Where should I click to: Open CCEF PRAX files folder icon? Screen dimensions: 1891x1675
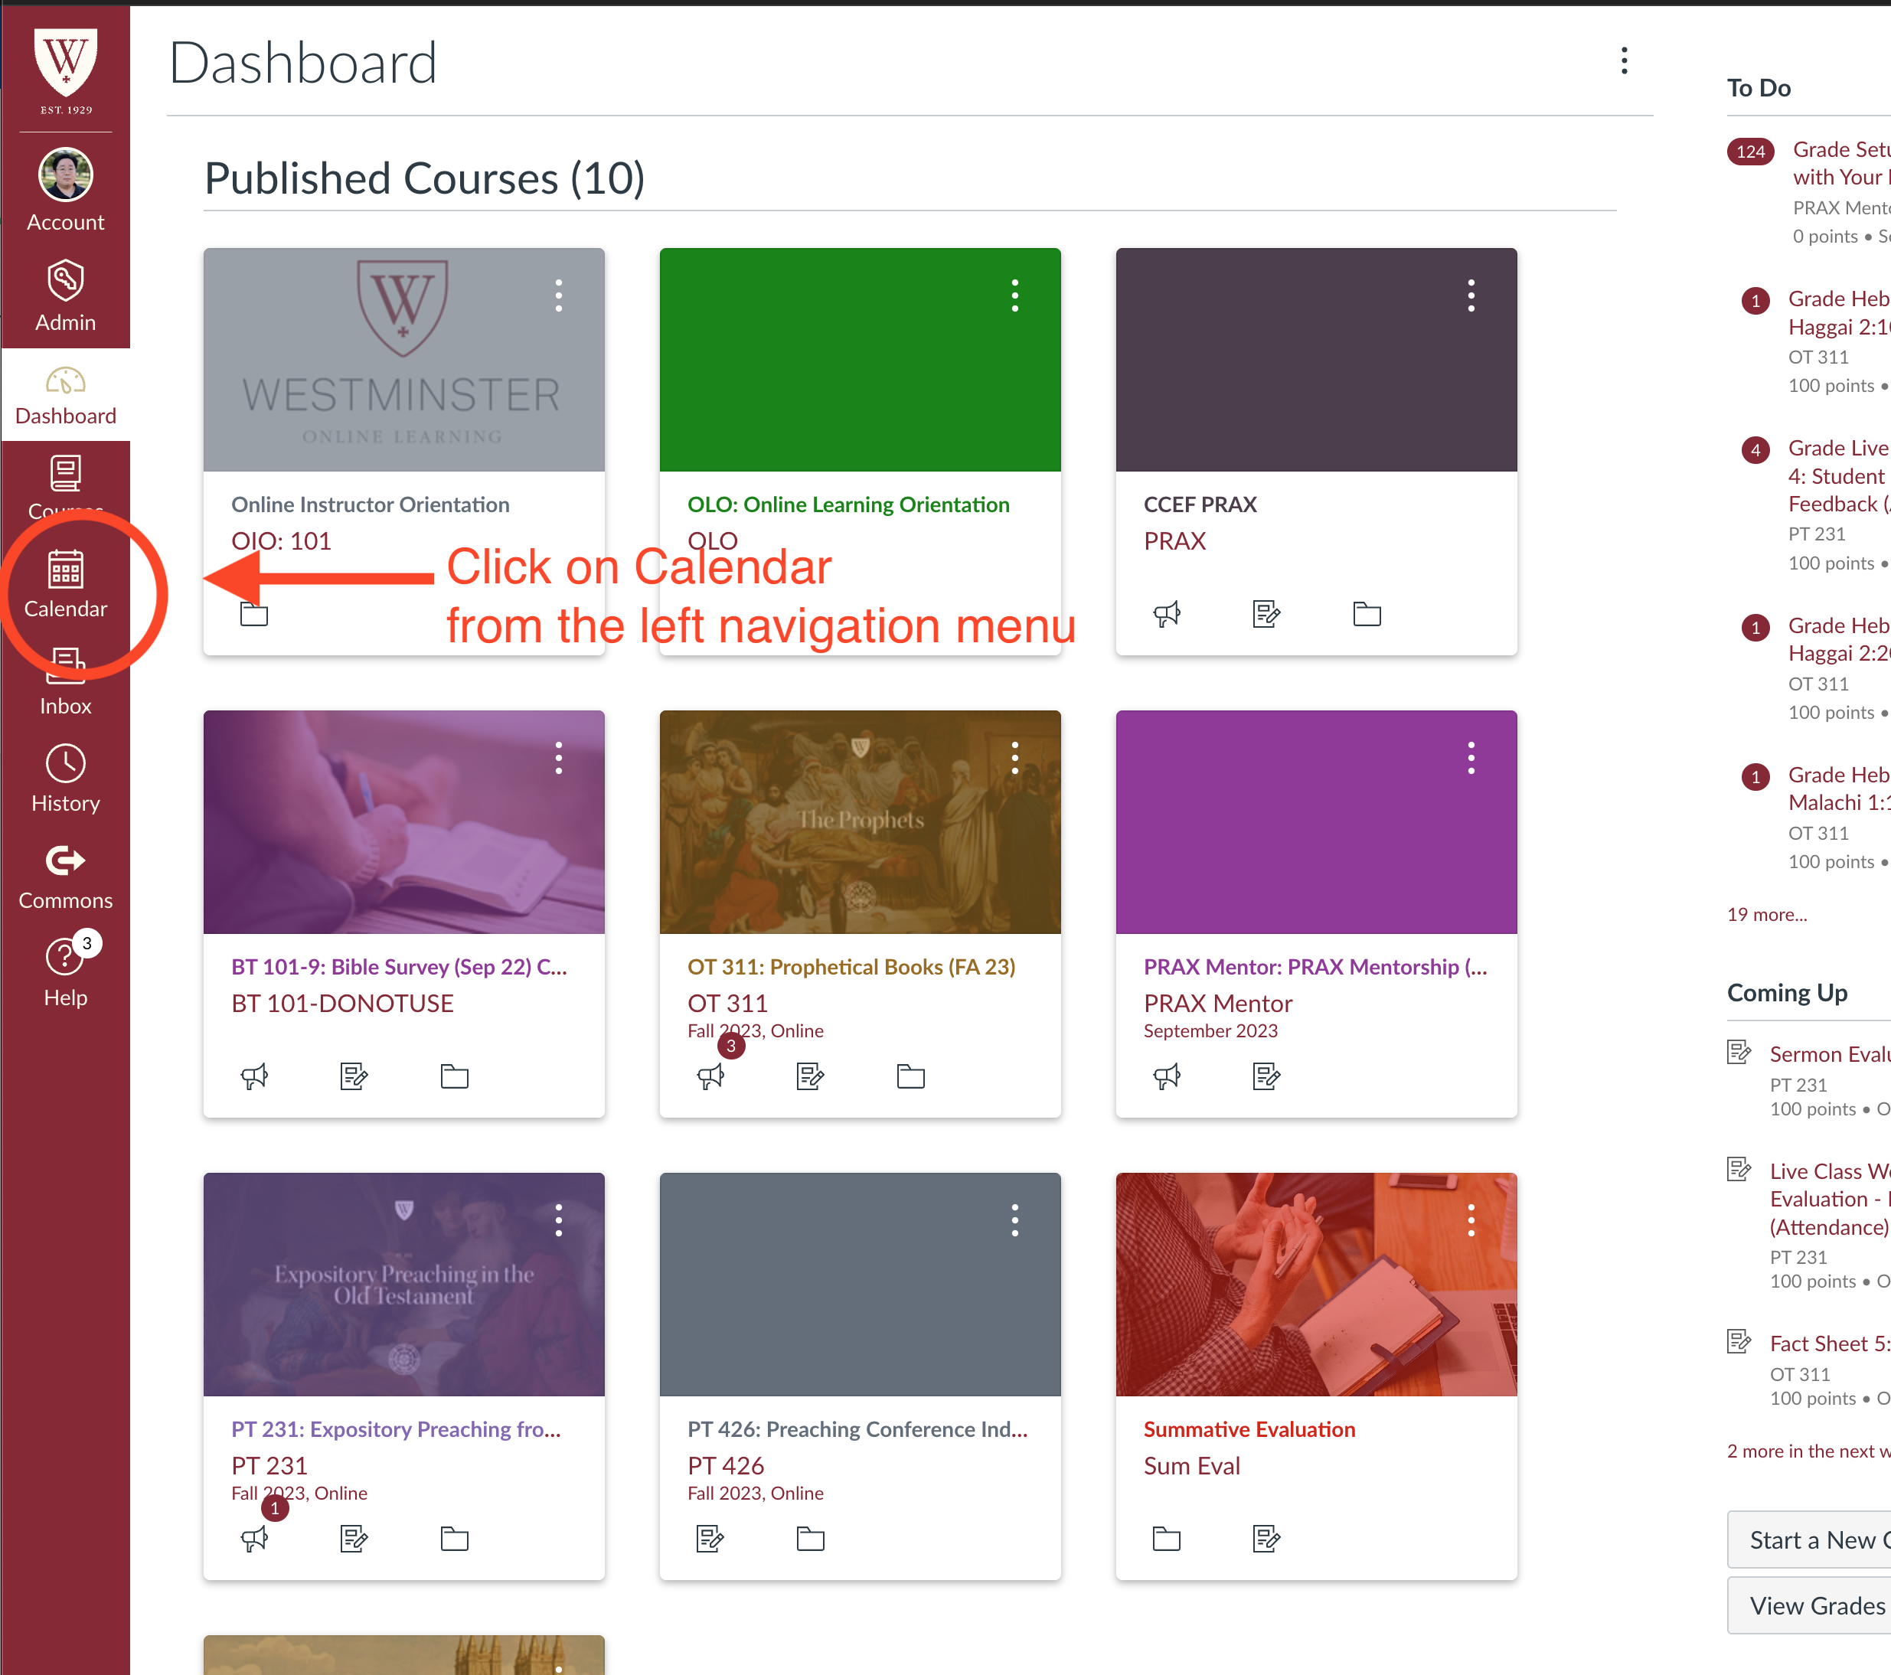pyautogui.click(x=1367, y=614)
